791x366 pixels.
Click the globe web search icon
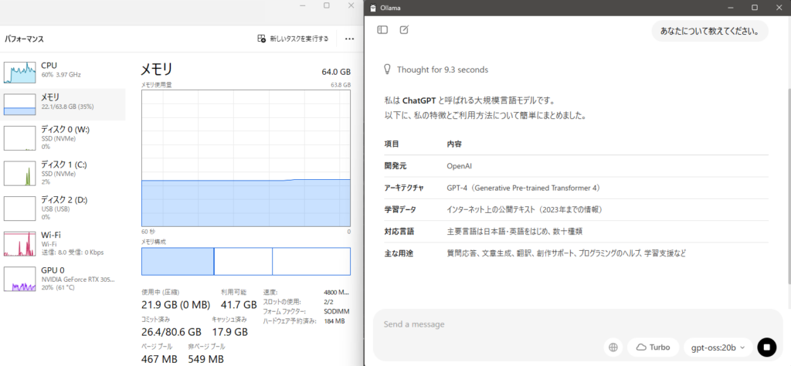[613, 347]
